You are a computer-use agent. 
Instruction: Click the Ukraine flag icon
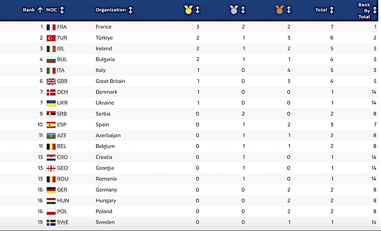point(51,103)
